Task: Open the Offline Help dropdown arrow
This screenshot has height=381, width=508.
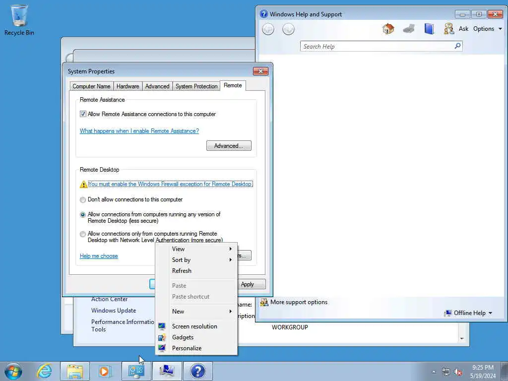Action: (x=490, y=313)
